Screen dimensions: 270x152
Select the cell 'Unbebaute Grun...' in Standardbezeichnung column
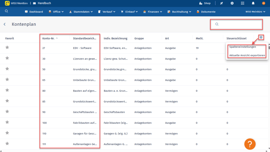(x=84, y=80)
